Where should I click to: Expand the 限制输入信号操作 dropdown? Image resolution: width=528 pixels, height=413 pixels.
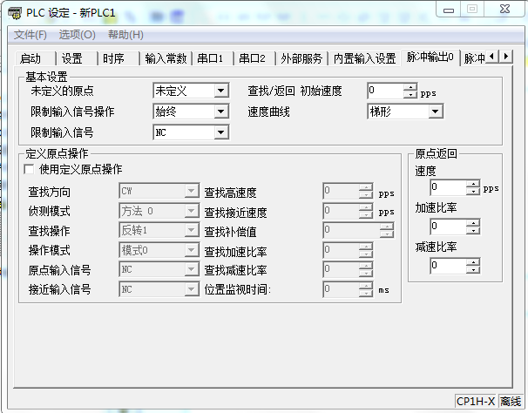click(220, 112)
